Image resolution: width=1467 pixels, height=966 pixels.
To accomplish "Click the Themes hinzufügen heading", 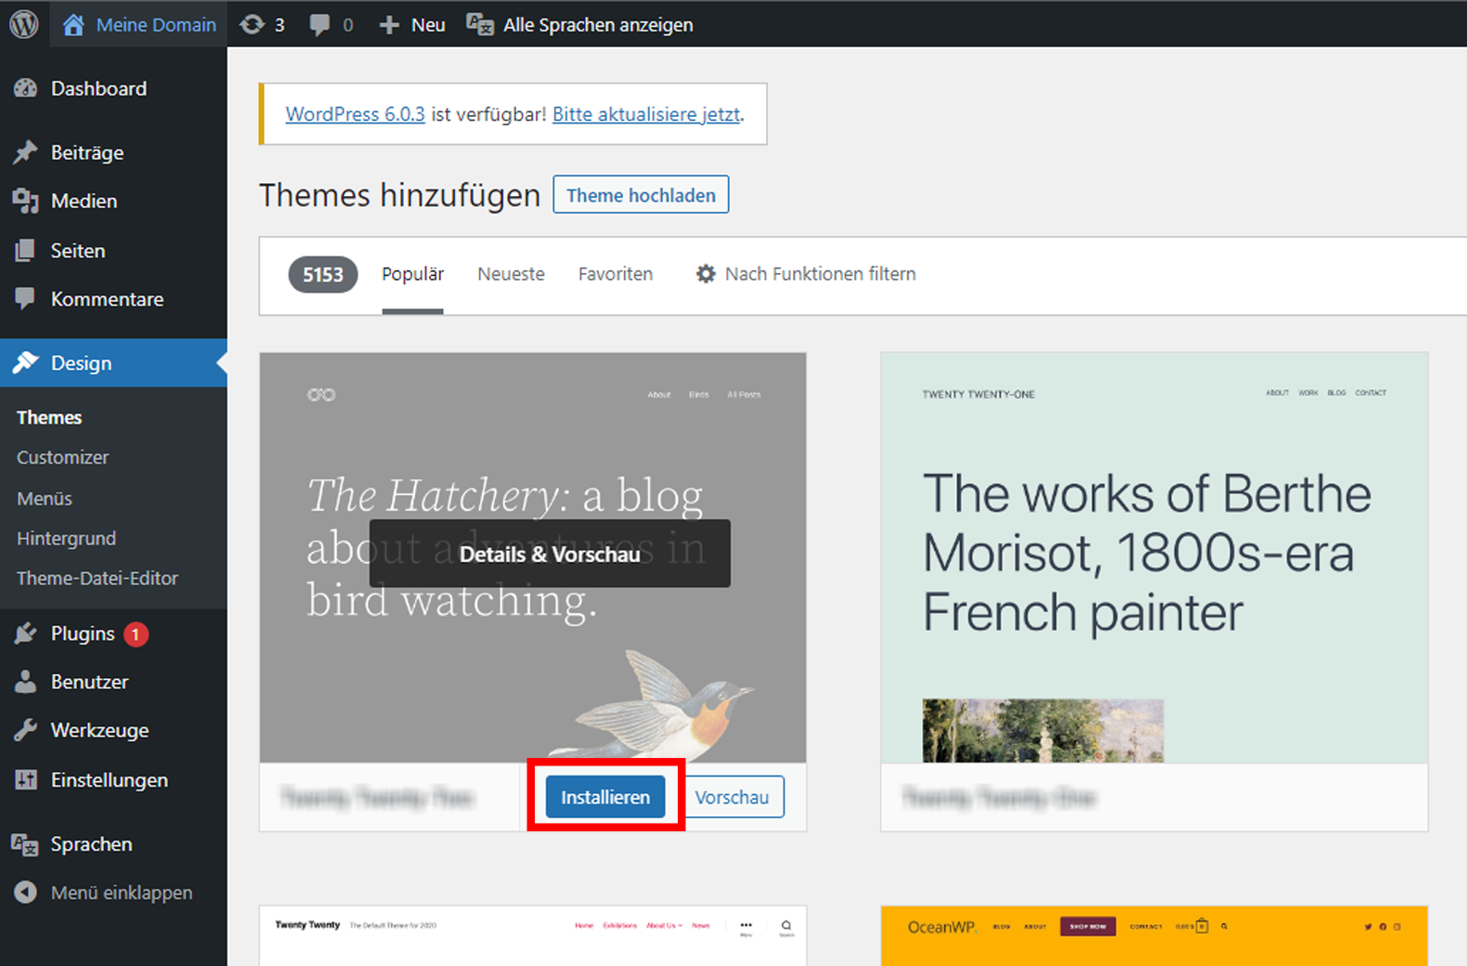I will [x=399, y=196].
